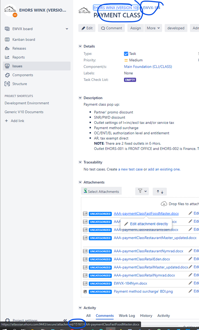Expand the EWVX board dropdown

pyautogui.click(x=67, y=29)
